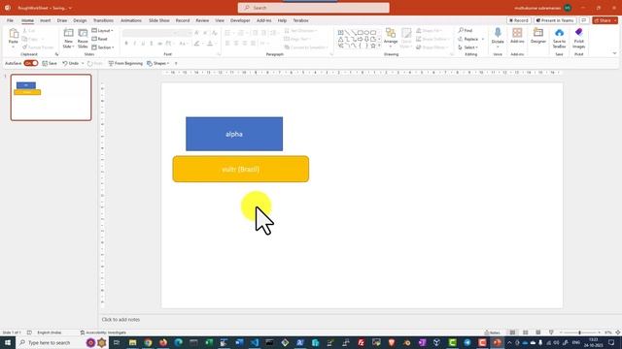Toggle the AutoSave switch off
This screenshot has height=349, width=622.
[31, 63]
